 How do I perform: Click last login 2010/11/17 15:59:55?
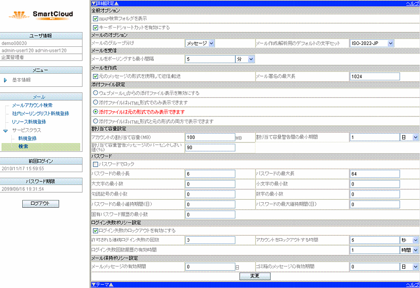23,169
